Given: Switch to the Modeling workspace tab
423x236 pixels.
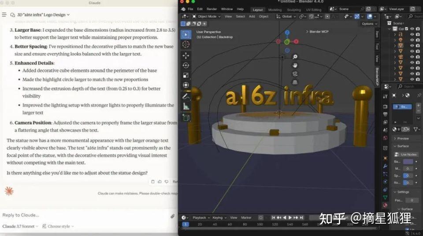Looking at the screenshot, I should (x=275, y=9).
